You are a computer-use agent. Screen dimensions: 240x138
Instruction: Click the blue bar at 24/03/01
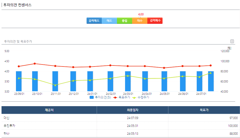[128, 81]
